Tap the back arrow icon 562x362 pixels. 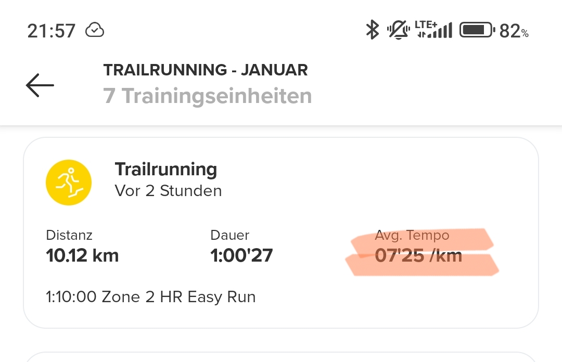40,85
